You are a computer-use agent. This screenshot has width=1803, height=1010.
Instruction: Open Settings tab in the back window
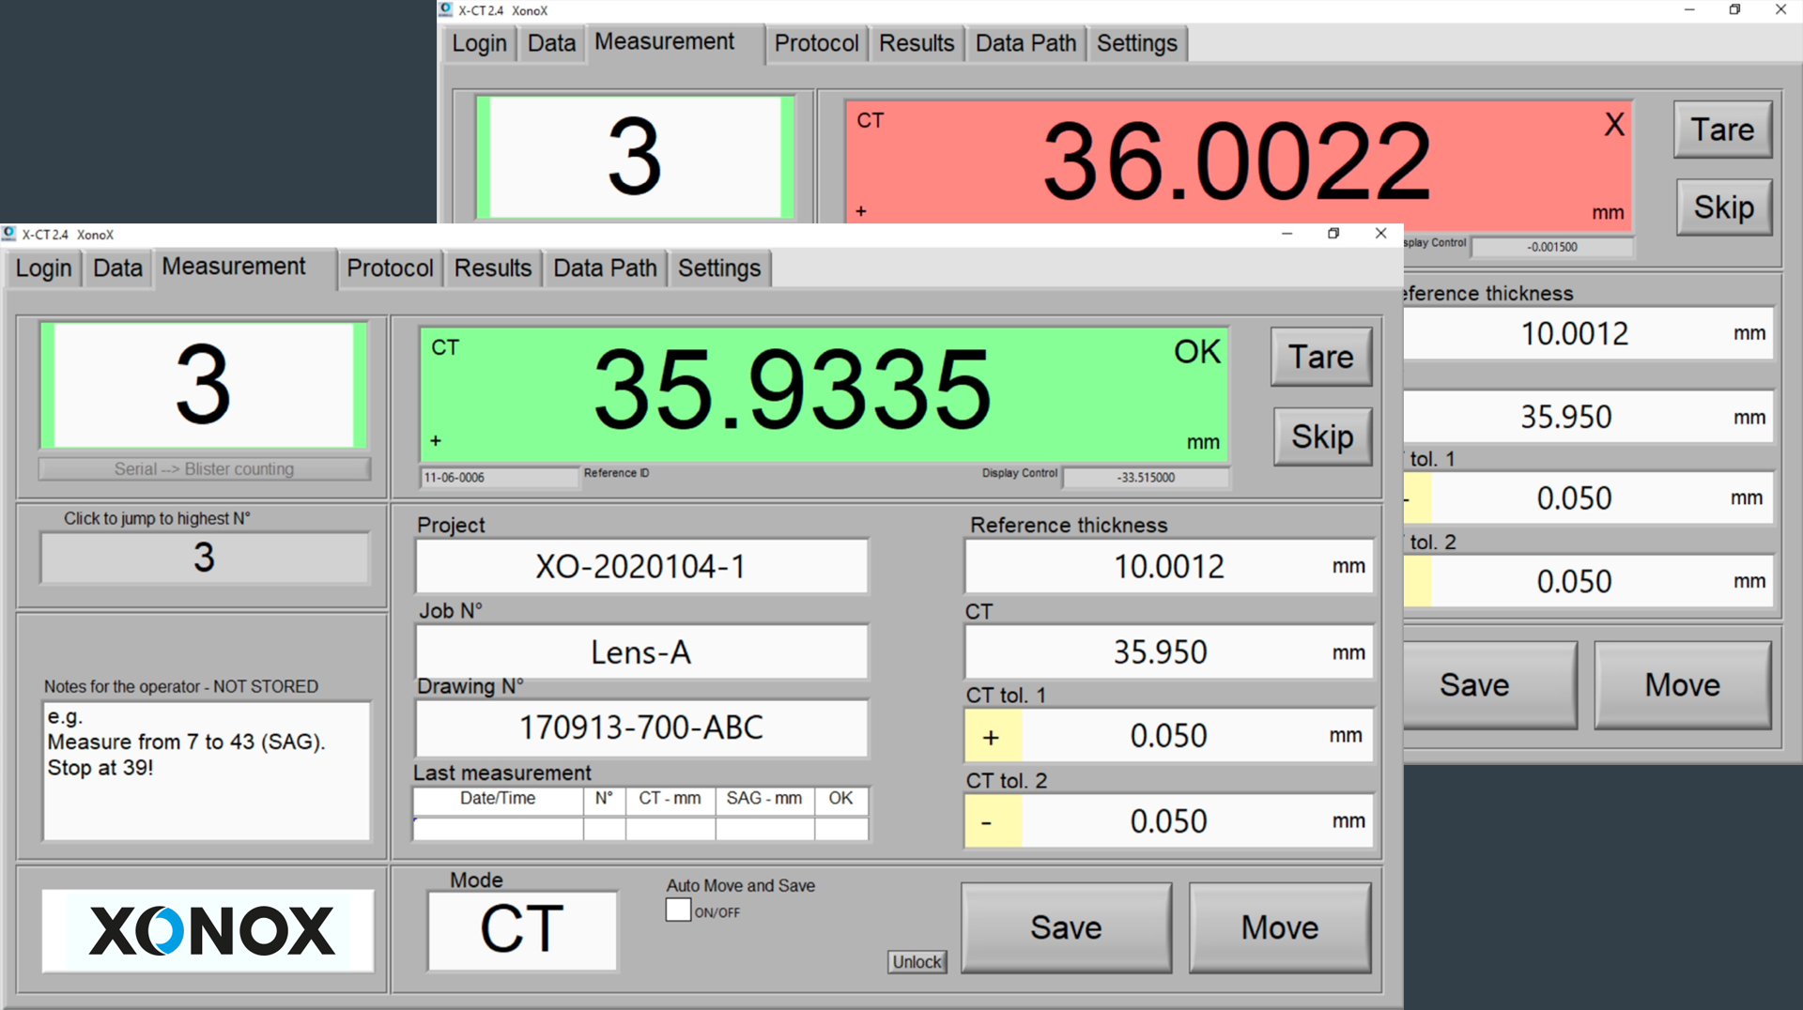[x=1136, y=43]
